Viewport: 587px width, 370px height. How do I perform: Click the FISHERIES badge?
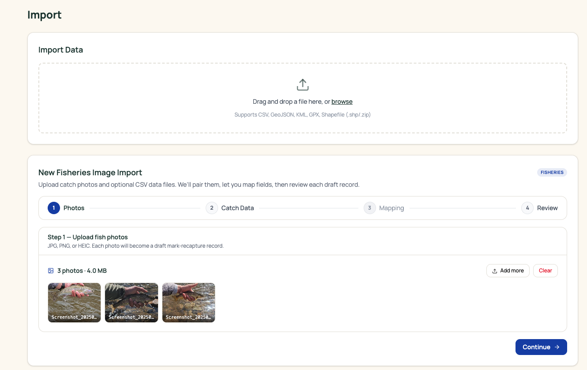[552, 172]
